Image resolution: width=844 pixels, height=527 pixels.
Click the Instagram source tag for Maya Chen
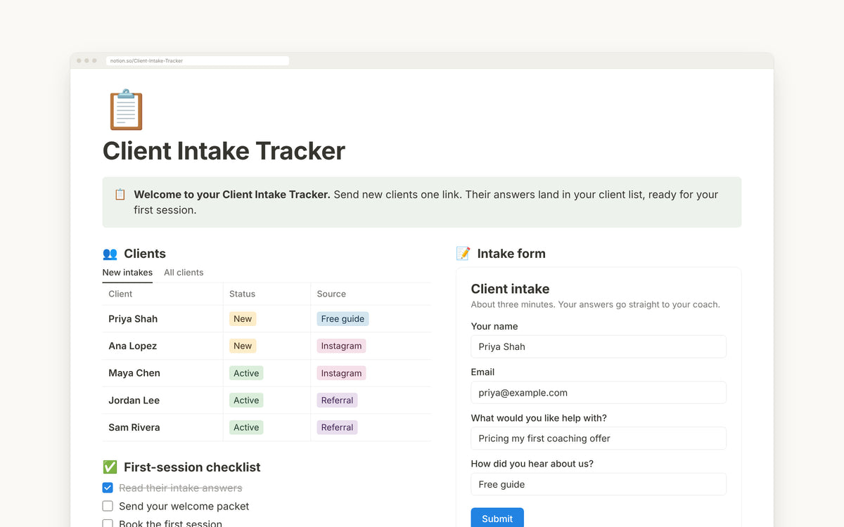pyautogui.click(x=341, y=373)
